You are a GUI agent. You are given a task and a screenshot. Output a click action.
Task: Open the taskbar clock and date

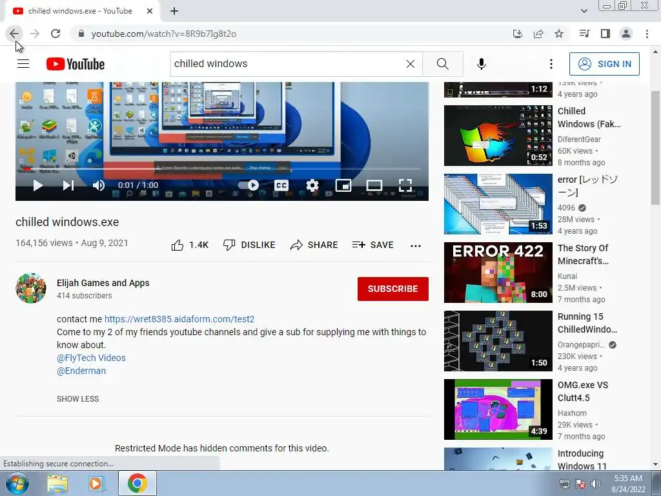628,484
